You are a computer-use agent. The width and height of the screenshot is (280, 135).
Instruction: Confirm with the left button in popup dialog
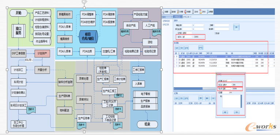click(x=225, y=112)
